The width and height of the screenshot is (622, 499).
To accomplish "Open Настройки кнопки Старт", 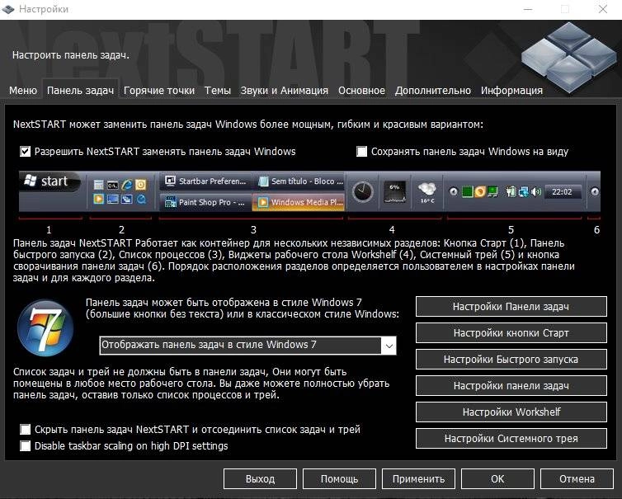I will (511, 332).
